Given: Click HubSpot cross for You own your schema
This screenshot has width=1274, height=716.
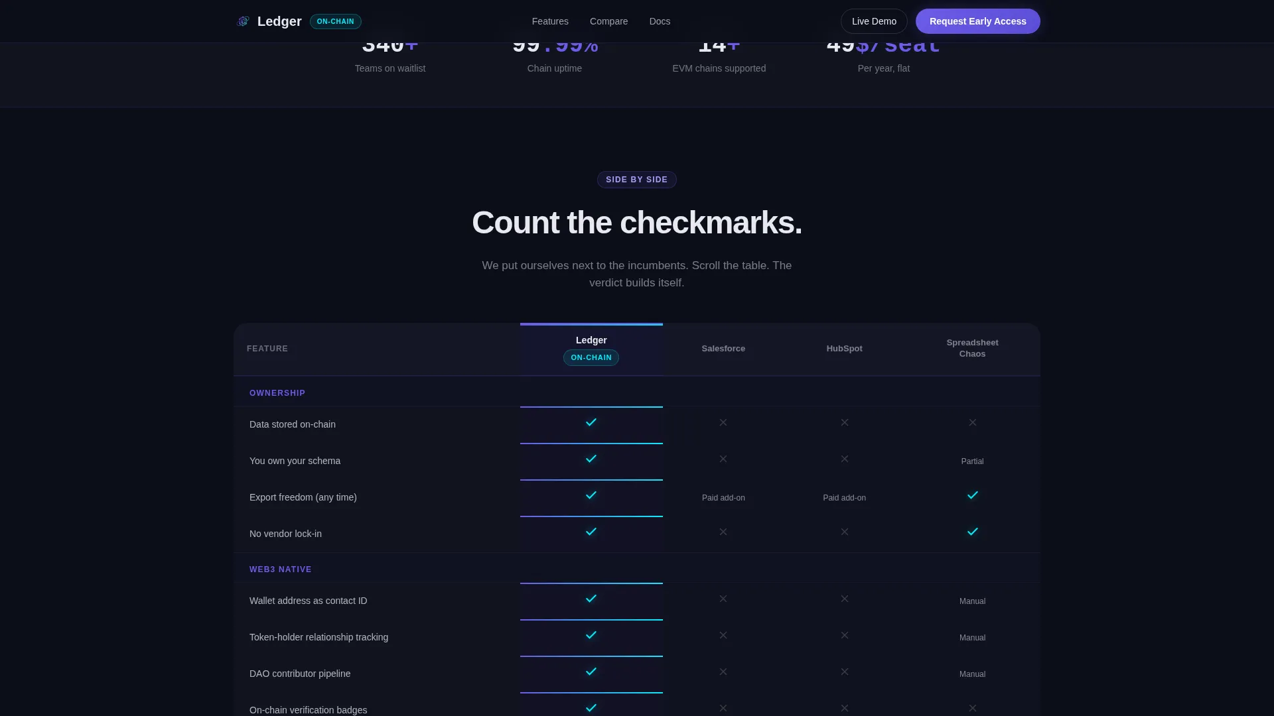Looking at the screenshot, I should point(845,459).
